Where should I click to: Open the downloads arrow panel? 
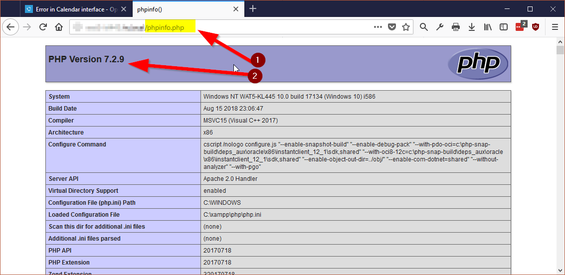(x=472, y=27)
